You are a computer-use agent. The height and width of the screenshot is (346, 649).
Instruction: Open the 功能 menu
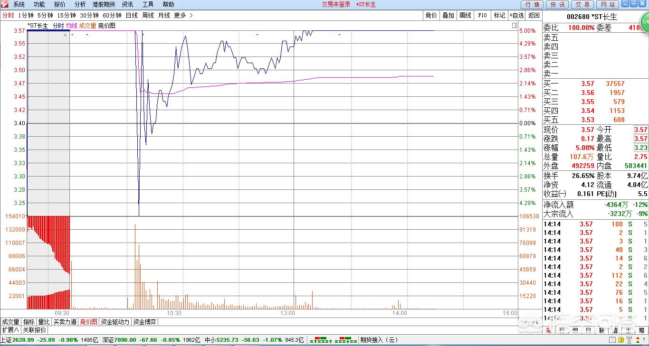(x=39, y=4)
